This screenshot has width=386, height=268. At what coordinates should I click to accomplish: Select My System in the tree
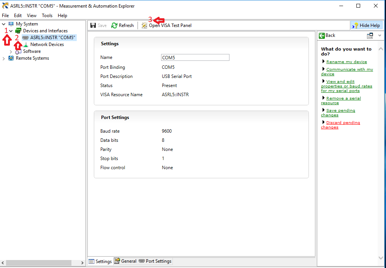point(27,24)
